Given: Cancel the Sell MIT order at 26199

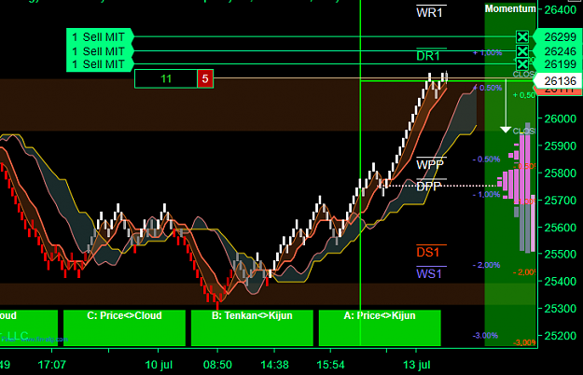Looking at the screenshot, I should click(522, 64).
